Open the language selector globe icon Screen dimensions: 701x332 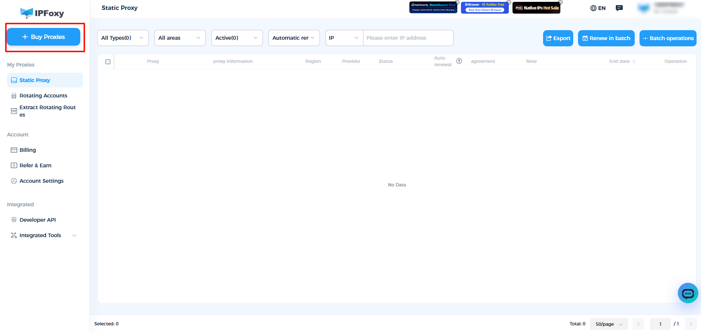pyautogui.click(x=594, y=8)
